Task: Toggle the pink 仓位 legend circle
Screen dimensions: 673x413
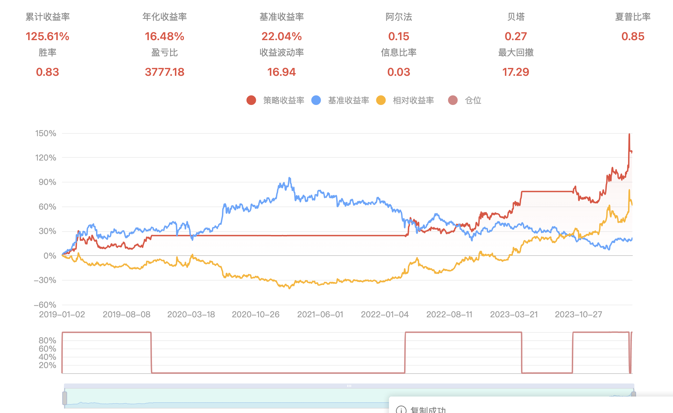Action: pyautogui.click(x=453, y=100)
